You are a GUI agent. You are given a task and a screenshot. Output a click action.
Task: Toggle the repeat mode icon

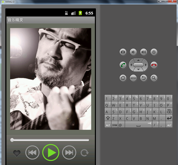(84, 153)
